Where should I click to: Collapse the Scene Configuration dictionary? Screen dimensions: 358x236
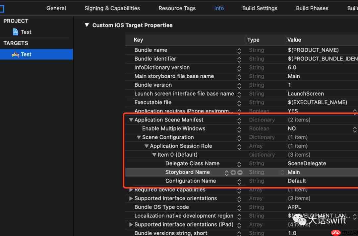139,137
